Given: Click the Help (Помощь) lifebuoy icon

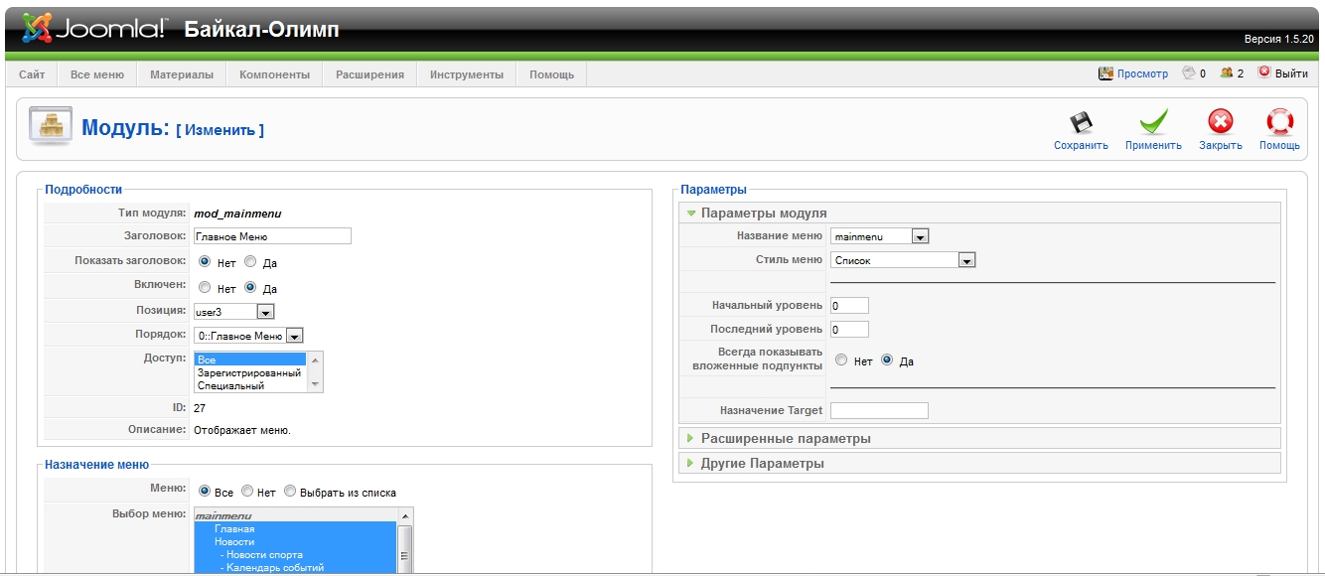Looking at the screenshot, I should click(x=1279, y=122).
